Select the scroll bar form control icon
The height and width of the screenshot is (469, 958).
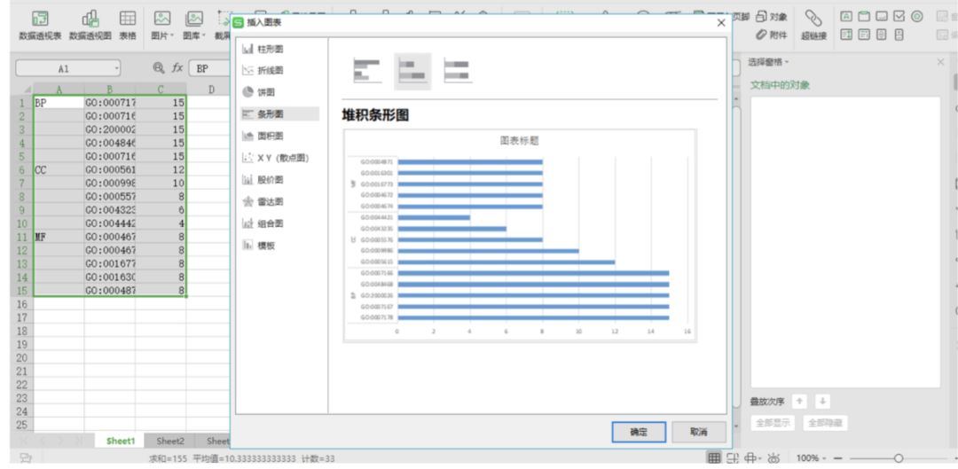click(x=882, y=35)
